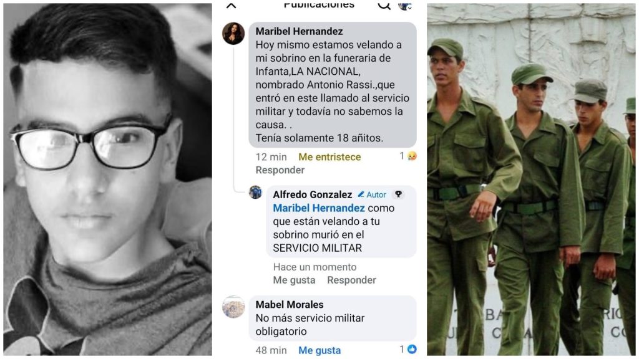This screenshot has height=359, width=639.
Task: Toggle 'Me entristece' reaction on Maribel's comment
Action: click(329, 157)
